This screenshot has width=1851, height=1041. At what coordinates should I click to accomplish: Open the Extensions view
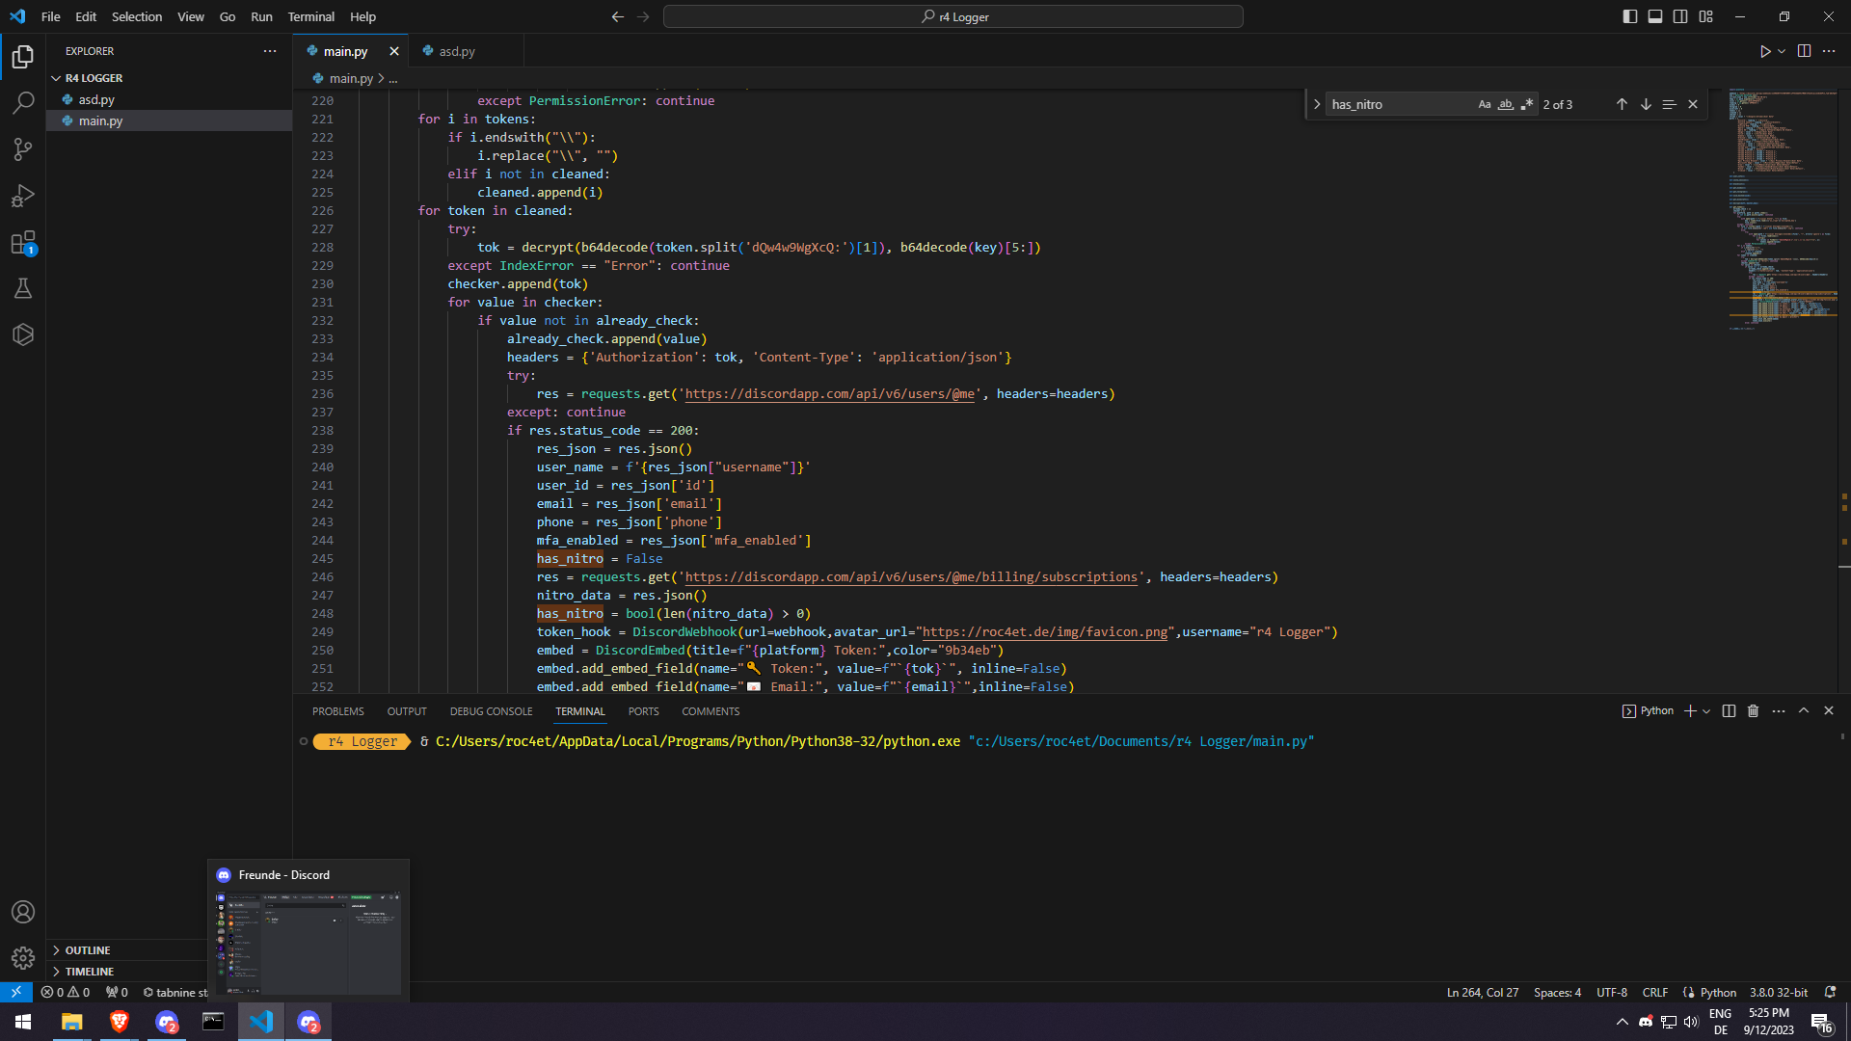(x=23, y=243)
